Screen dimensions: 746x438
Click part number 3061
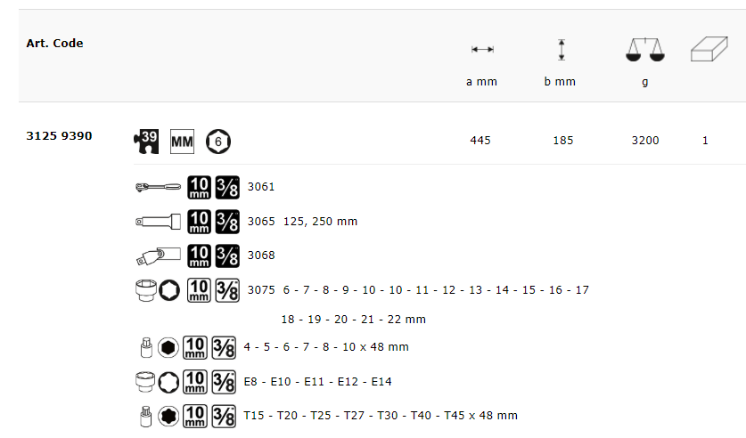click(261, 187)
